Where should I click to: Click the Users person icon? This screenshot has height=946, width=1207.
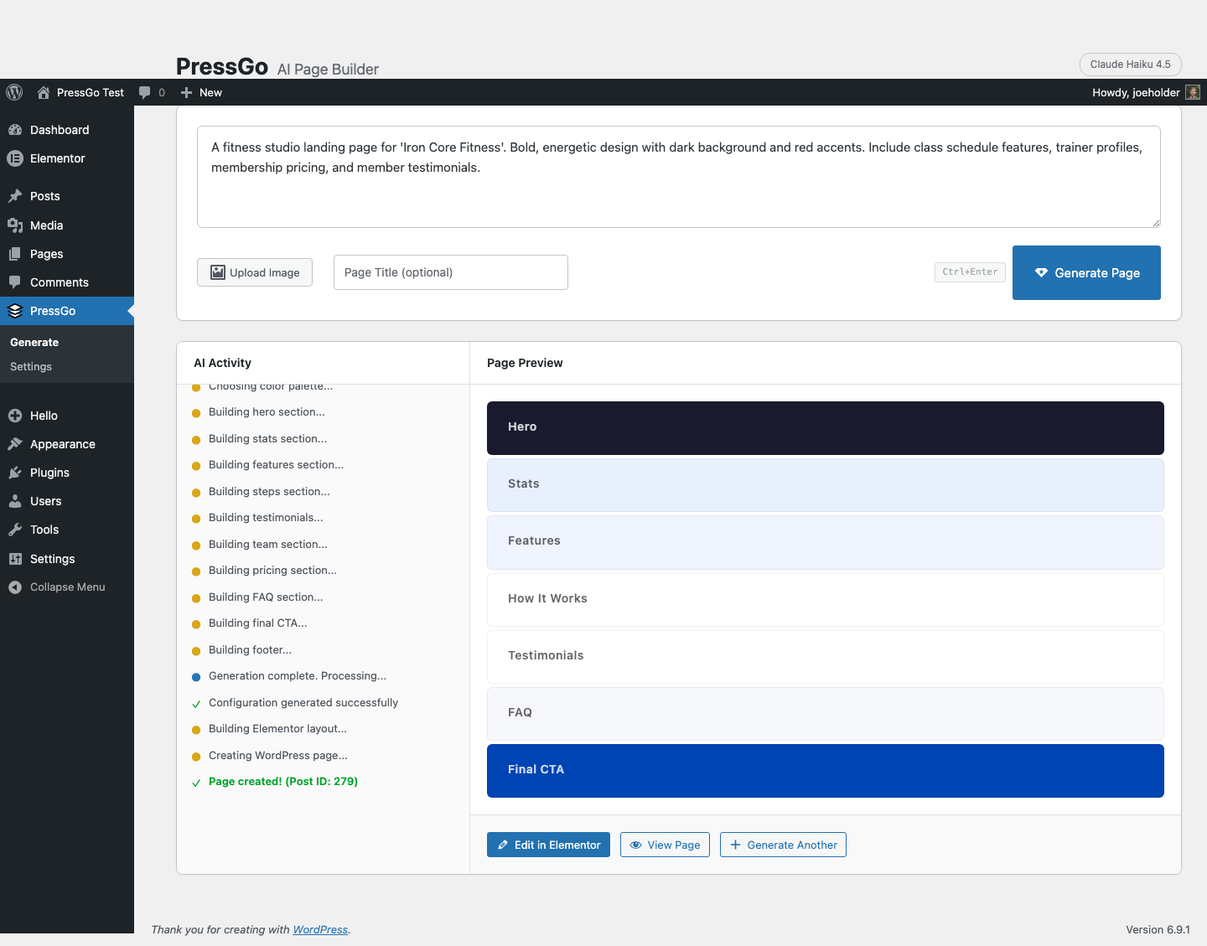[x=15, y=501]
